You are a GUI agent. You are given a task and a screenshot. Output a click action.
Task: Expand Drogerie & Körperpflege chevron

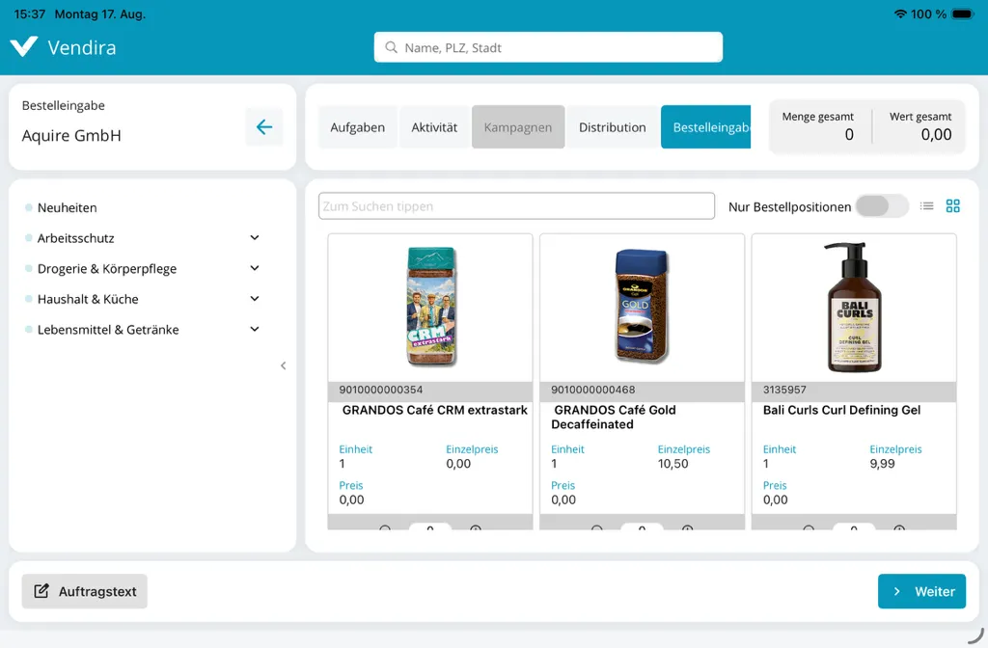coord(255,268)
